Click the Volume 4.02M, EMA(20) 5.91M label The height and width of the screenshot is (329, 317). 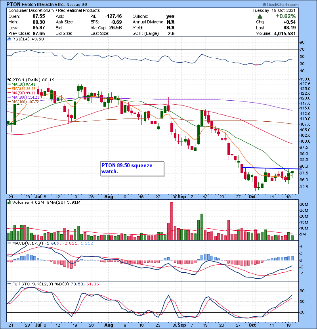point(46,203)
